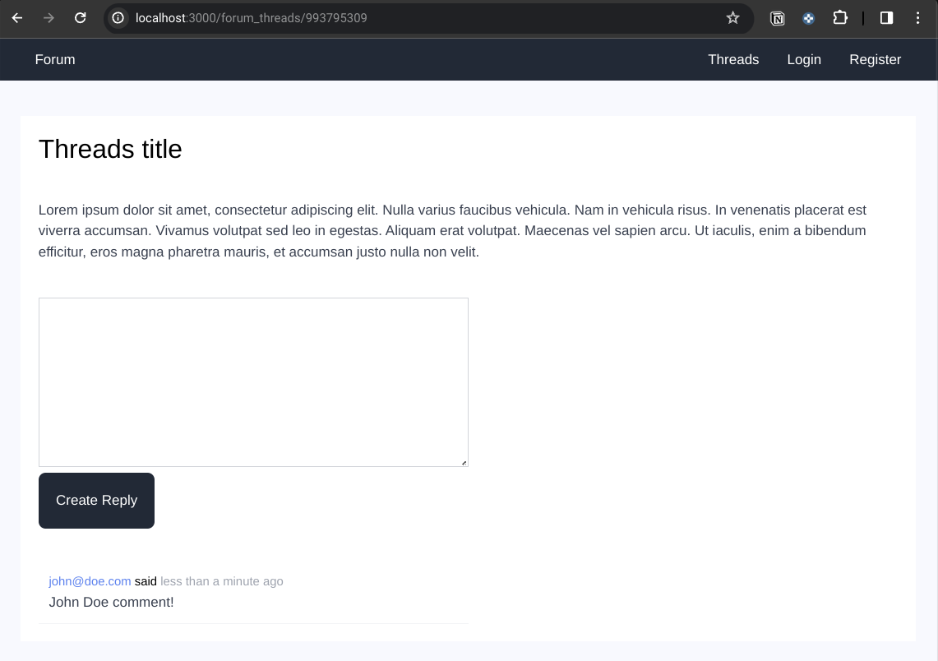The width and height of the screenshot is (938, 661).
Task: Click the blue round extension icon
Action: pos(808,18)
